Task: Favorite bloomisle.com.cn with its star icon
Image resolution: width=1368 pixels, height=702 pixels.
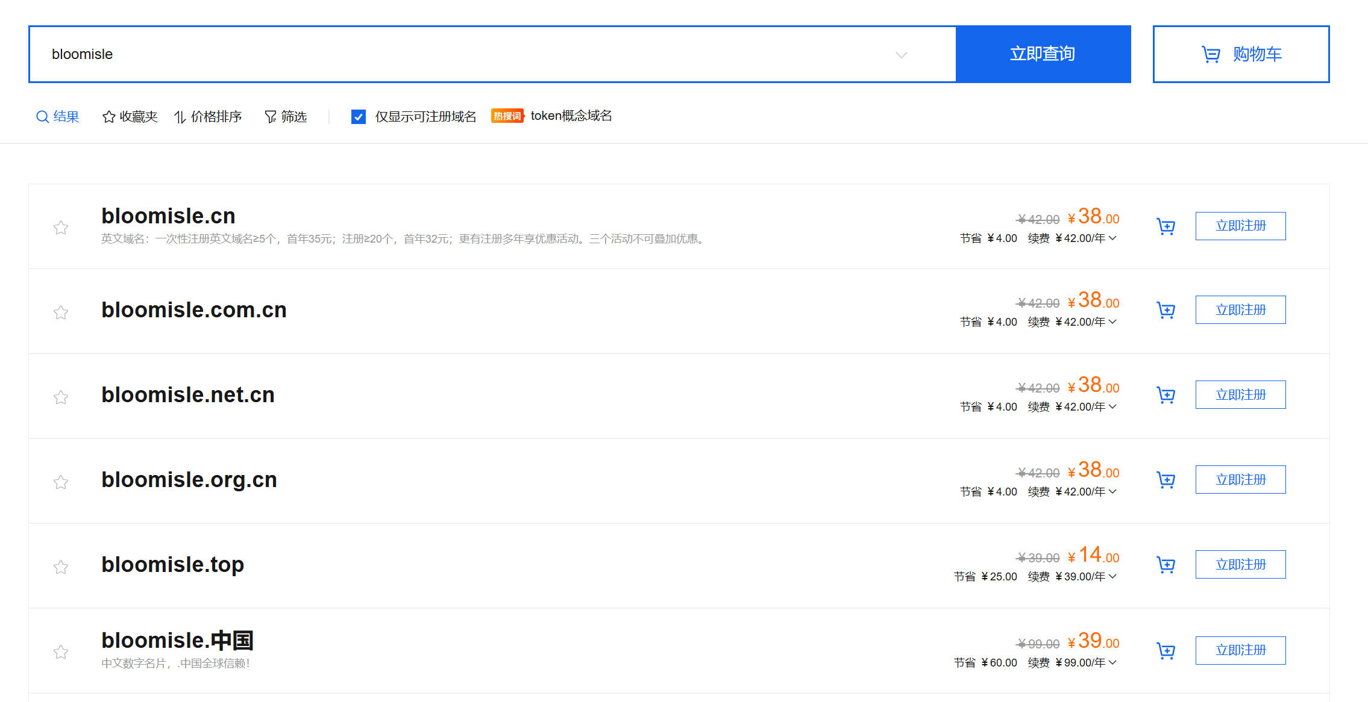Action: click(x=61, y=312)
